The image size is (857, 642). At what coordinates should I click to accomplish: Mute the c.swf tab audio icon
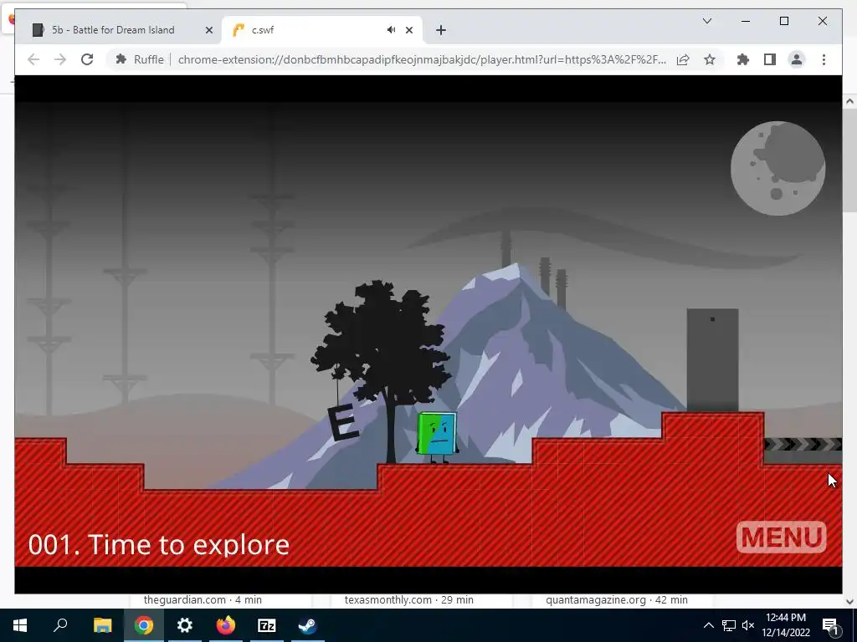pos(391,30)
